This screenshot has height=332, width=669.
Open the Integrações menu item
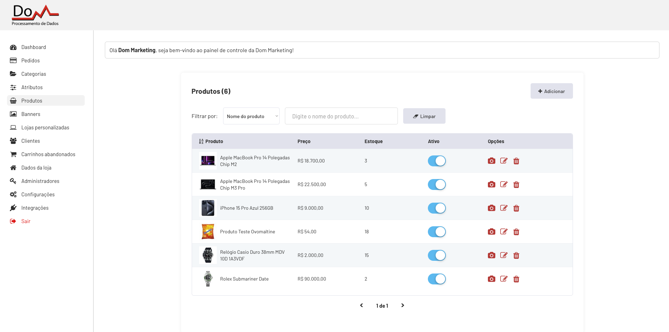(x=35, y=208)
